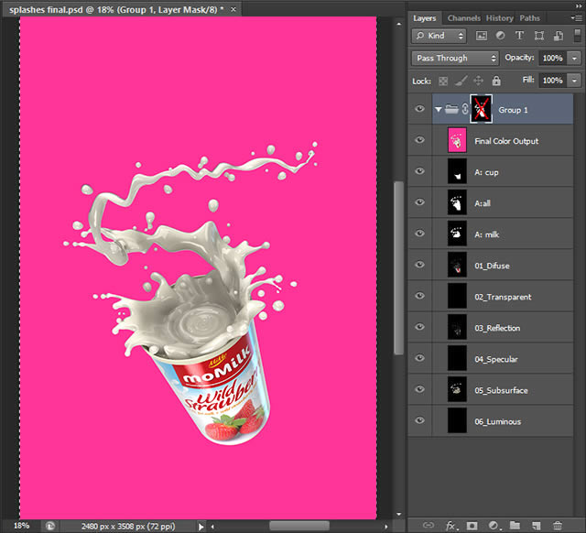
Task: Filter for adjustment layers icon
Action: coord(500,36)
